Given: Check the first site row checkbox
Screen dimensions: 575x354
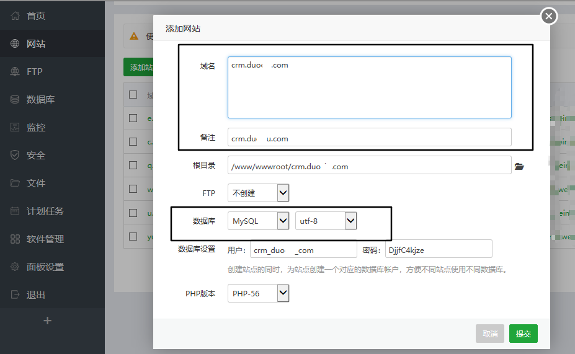Looking at the screenshot, I should pyautogui.click(x=133, y=118).
